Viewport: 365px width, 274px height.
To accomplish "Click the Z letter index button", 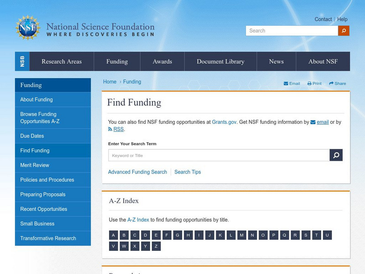I will pos(156,246).
